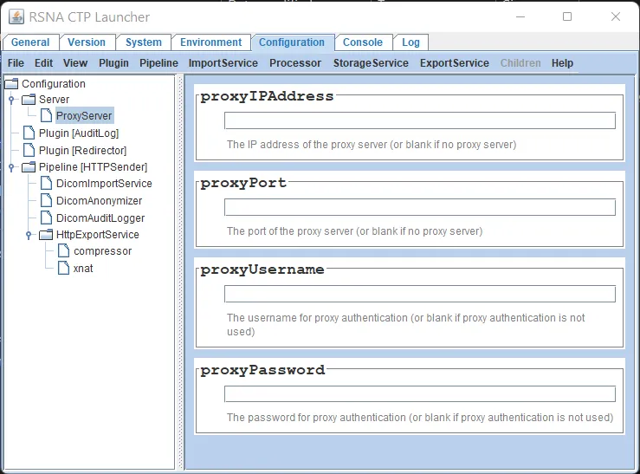This screenshot has width=640, height=474.
Task: Select the DicomAuditLogger label
Action: click(100, 218)
